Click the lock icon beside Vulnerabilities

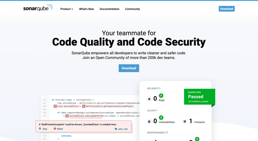click(x=149, y=121)
